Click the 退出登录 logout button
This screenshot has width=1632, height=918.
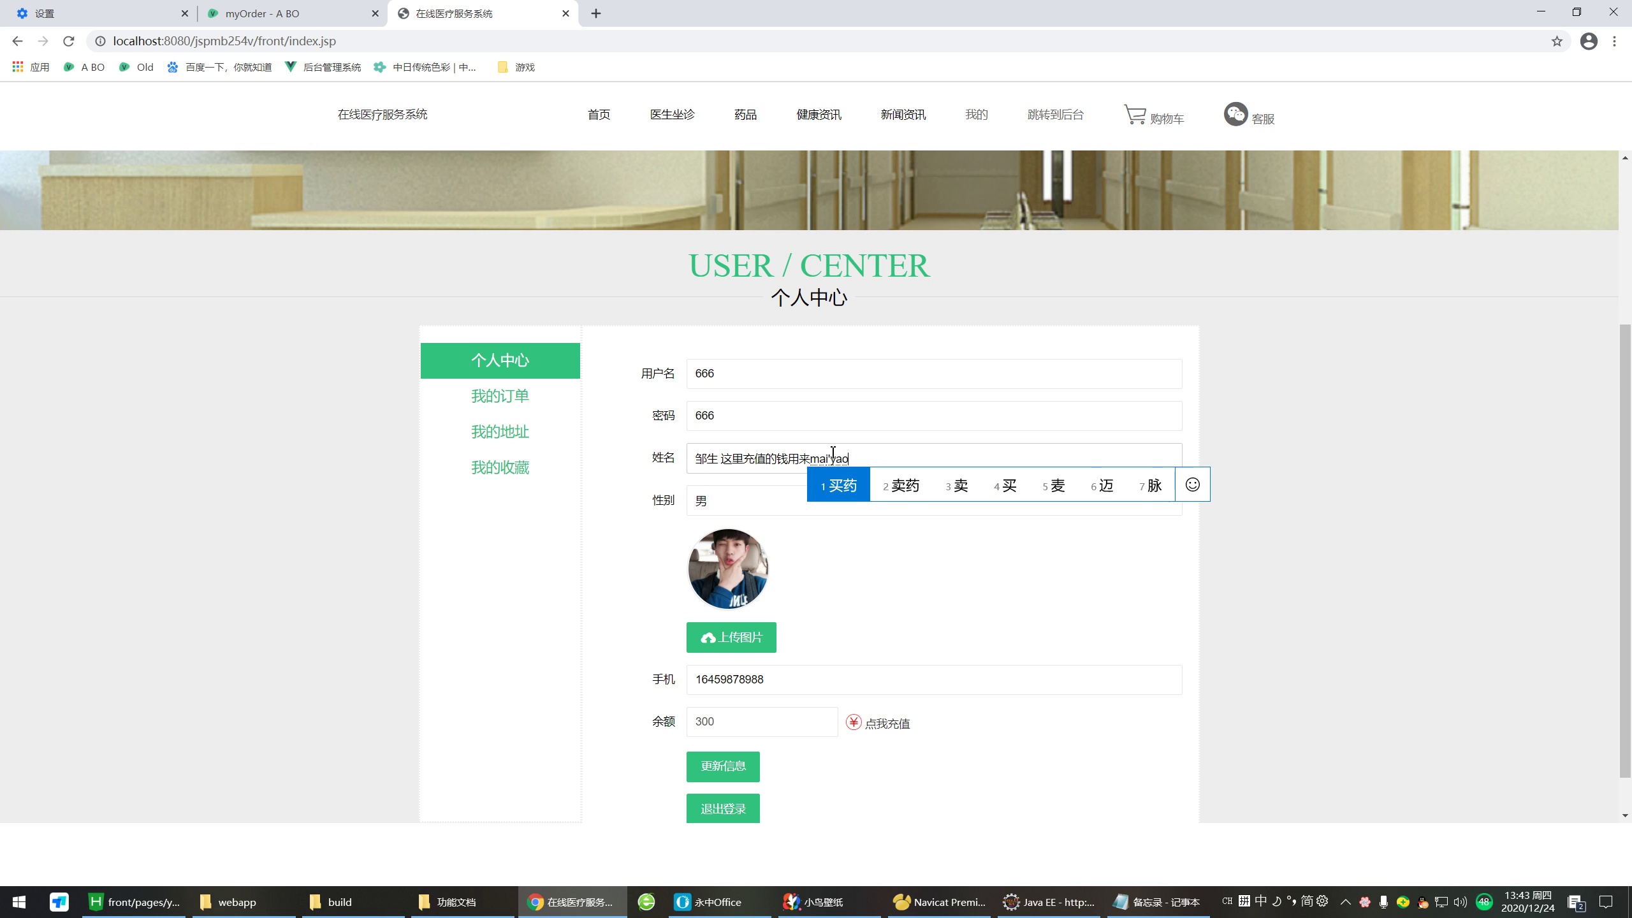point(722,808)
